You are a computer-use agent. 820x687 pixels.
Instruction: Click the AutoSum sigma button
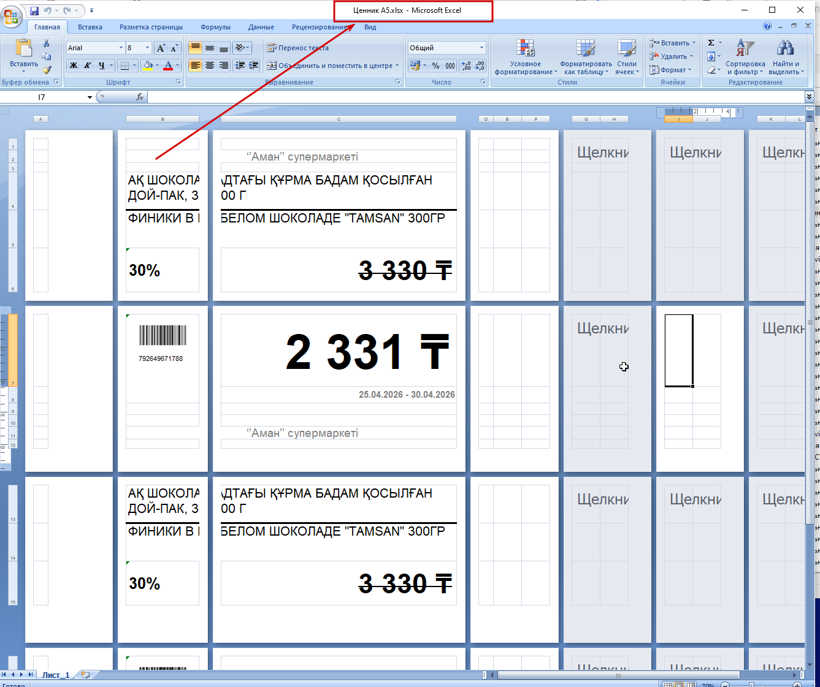click(711, 43)
